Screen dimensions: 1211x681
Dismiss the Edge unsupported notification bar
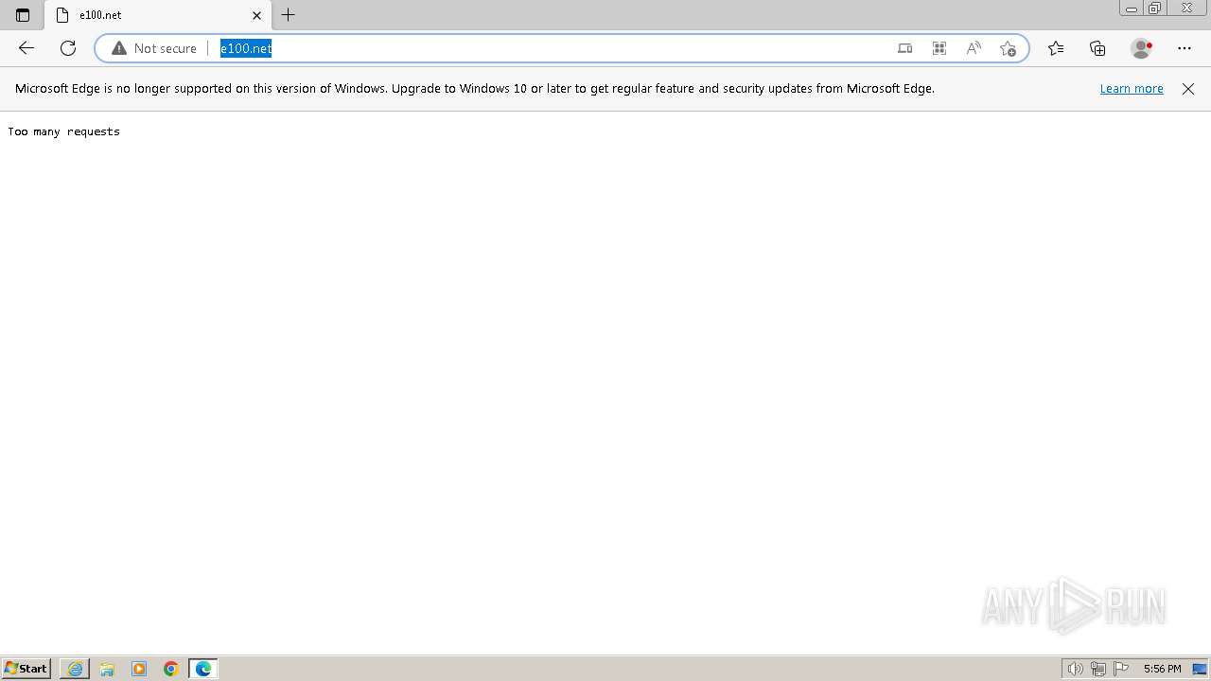1188,89
